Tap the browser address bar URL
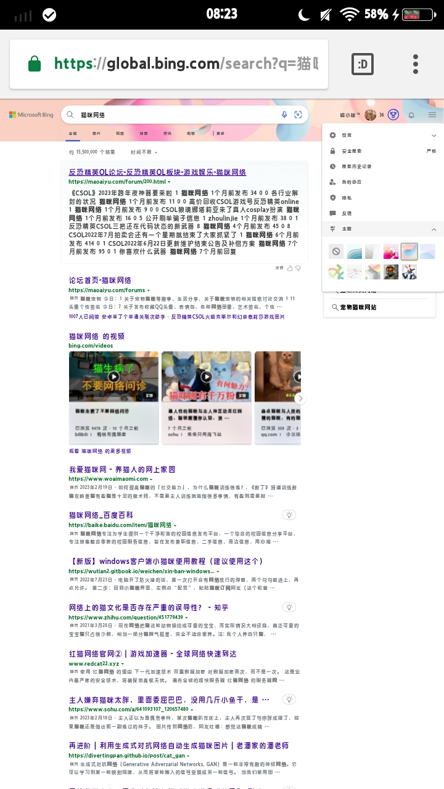This screenshot has height=789, width=444. coord(186,63)
